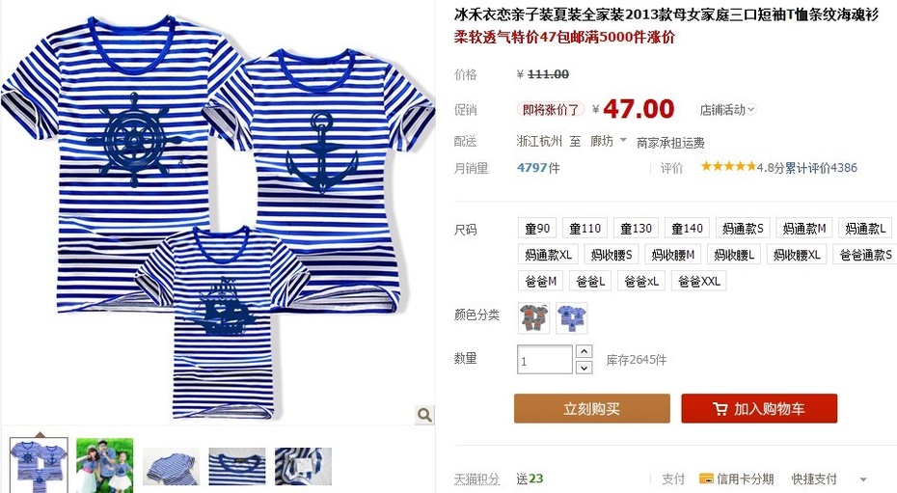
Task: View the collar close-up thumbnail
Action: pyautogui.click(x=237, y=466)
